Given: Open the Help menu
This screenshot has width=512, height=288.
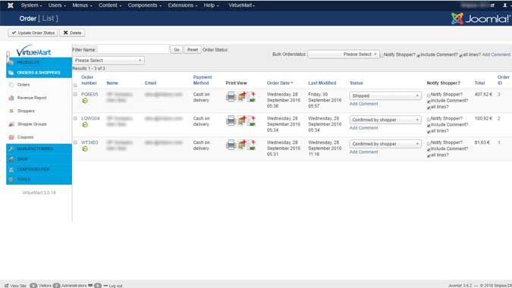Looking at the screenshot, I should 211,5.
